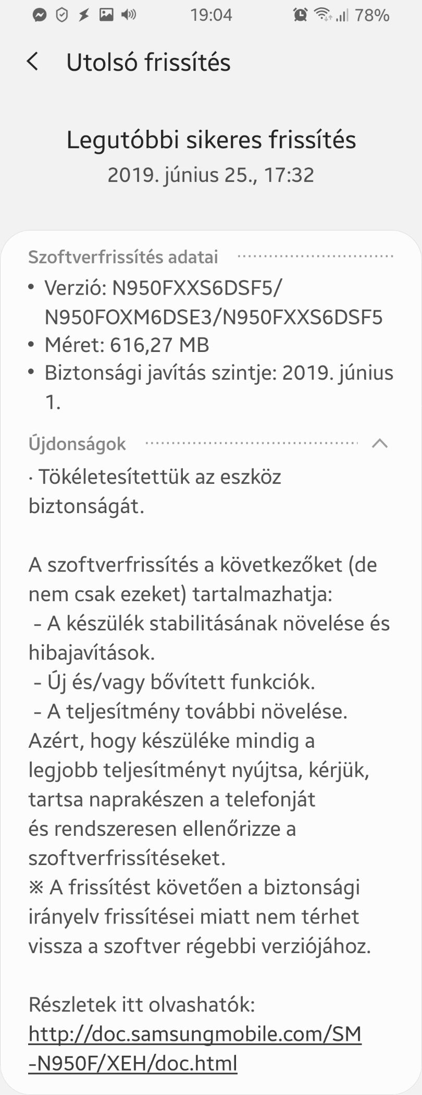Tap the signal strength bars icon

pyautogui.click(x=342, y=16)
